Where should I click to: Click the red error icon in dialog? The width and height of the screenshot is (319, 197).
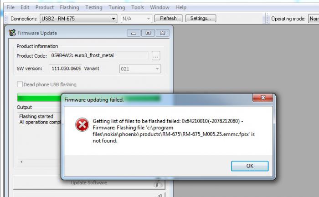click(82, 124)
